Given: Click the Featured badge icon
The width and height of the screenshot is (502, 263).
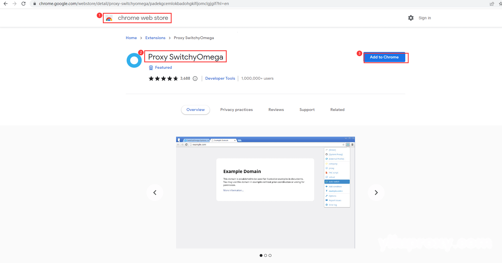Looking at the screenshot, I should pos(151,68).
